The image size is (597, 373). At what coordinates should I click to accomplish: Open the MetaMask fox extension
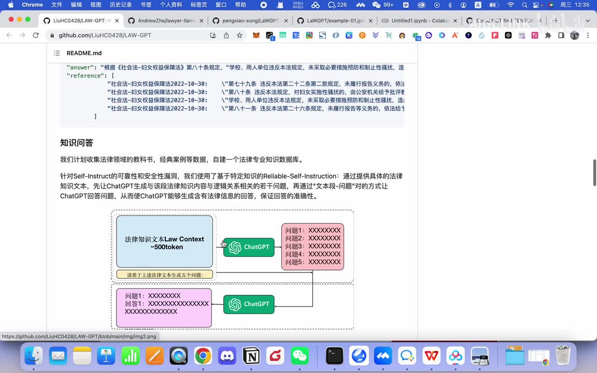pos(256,35)
